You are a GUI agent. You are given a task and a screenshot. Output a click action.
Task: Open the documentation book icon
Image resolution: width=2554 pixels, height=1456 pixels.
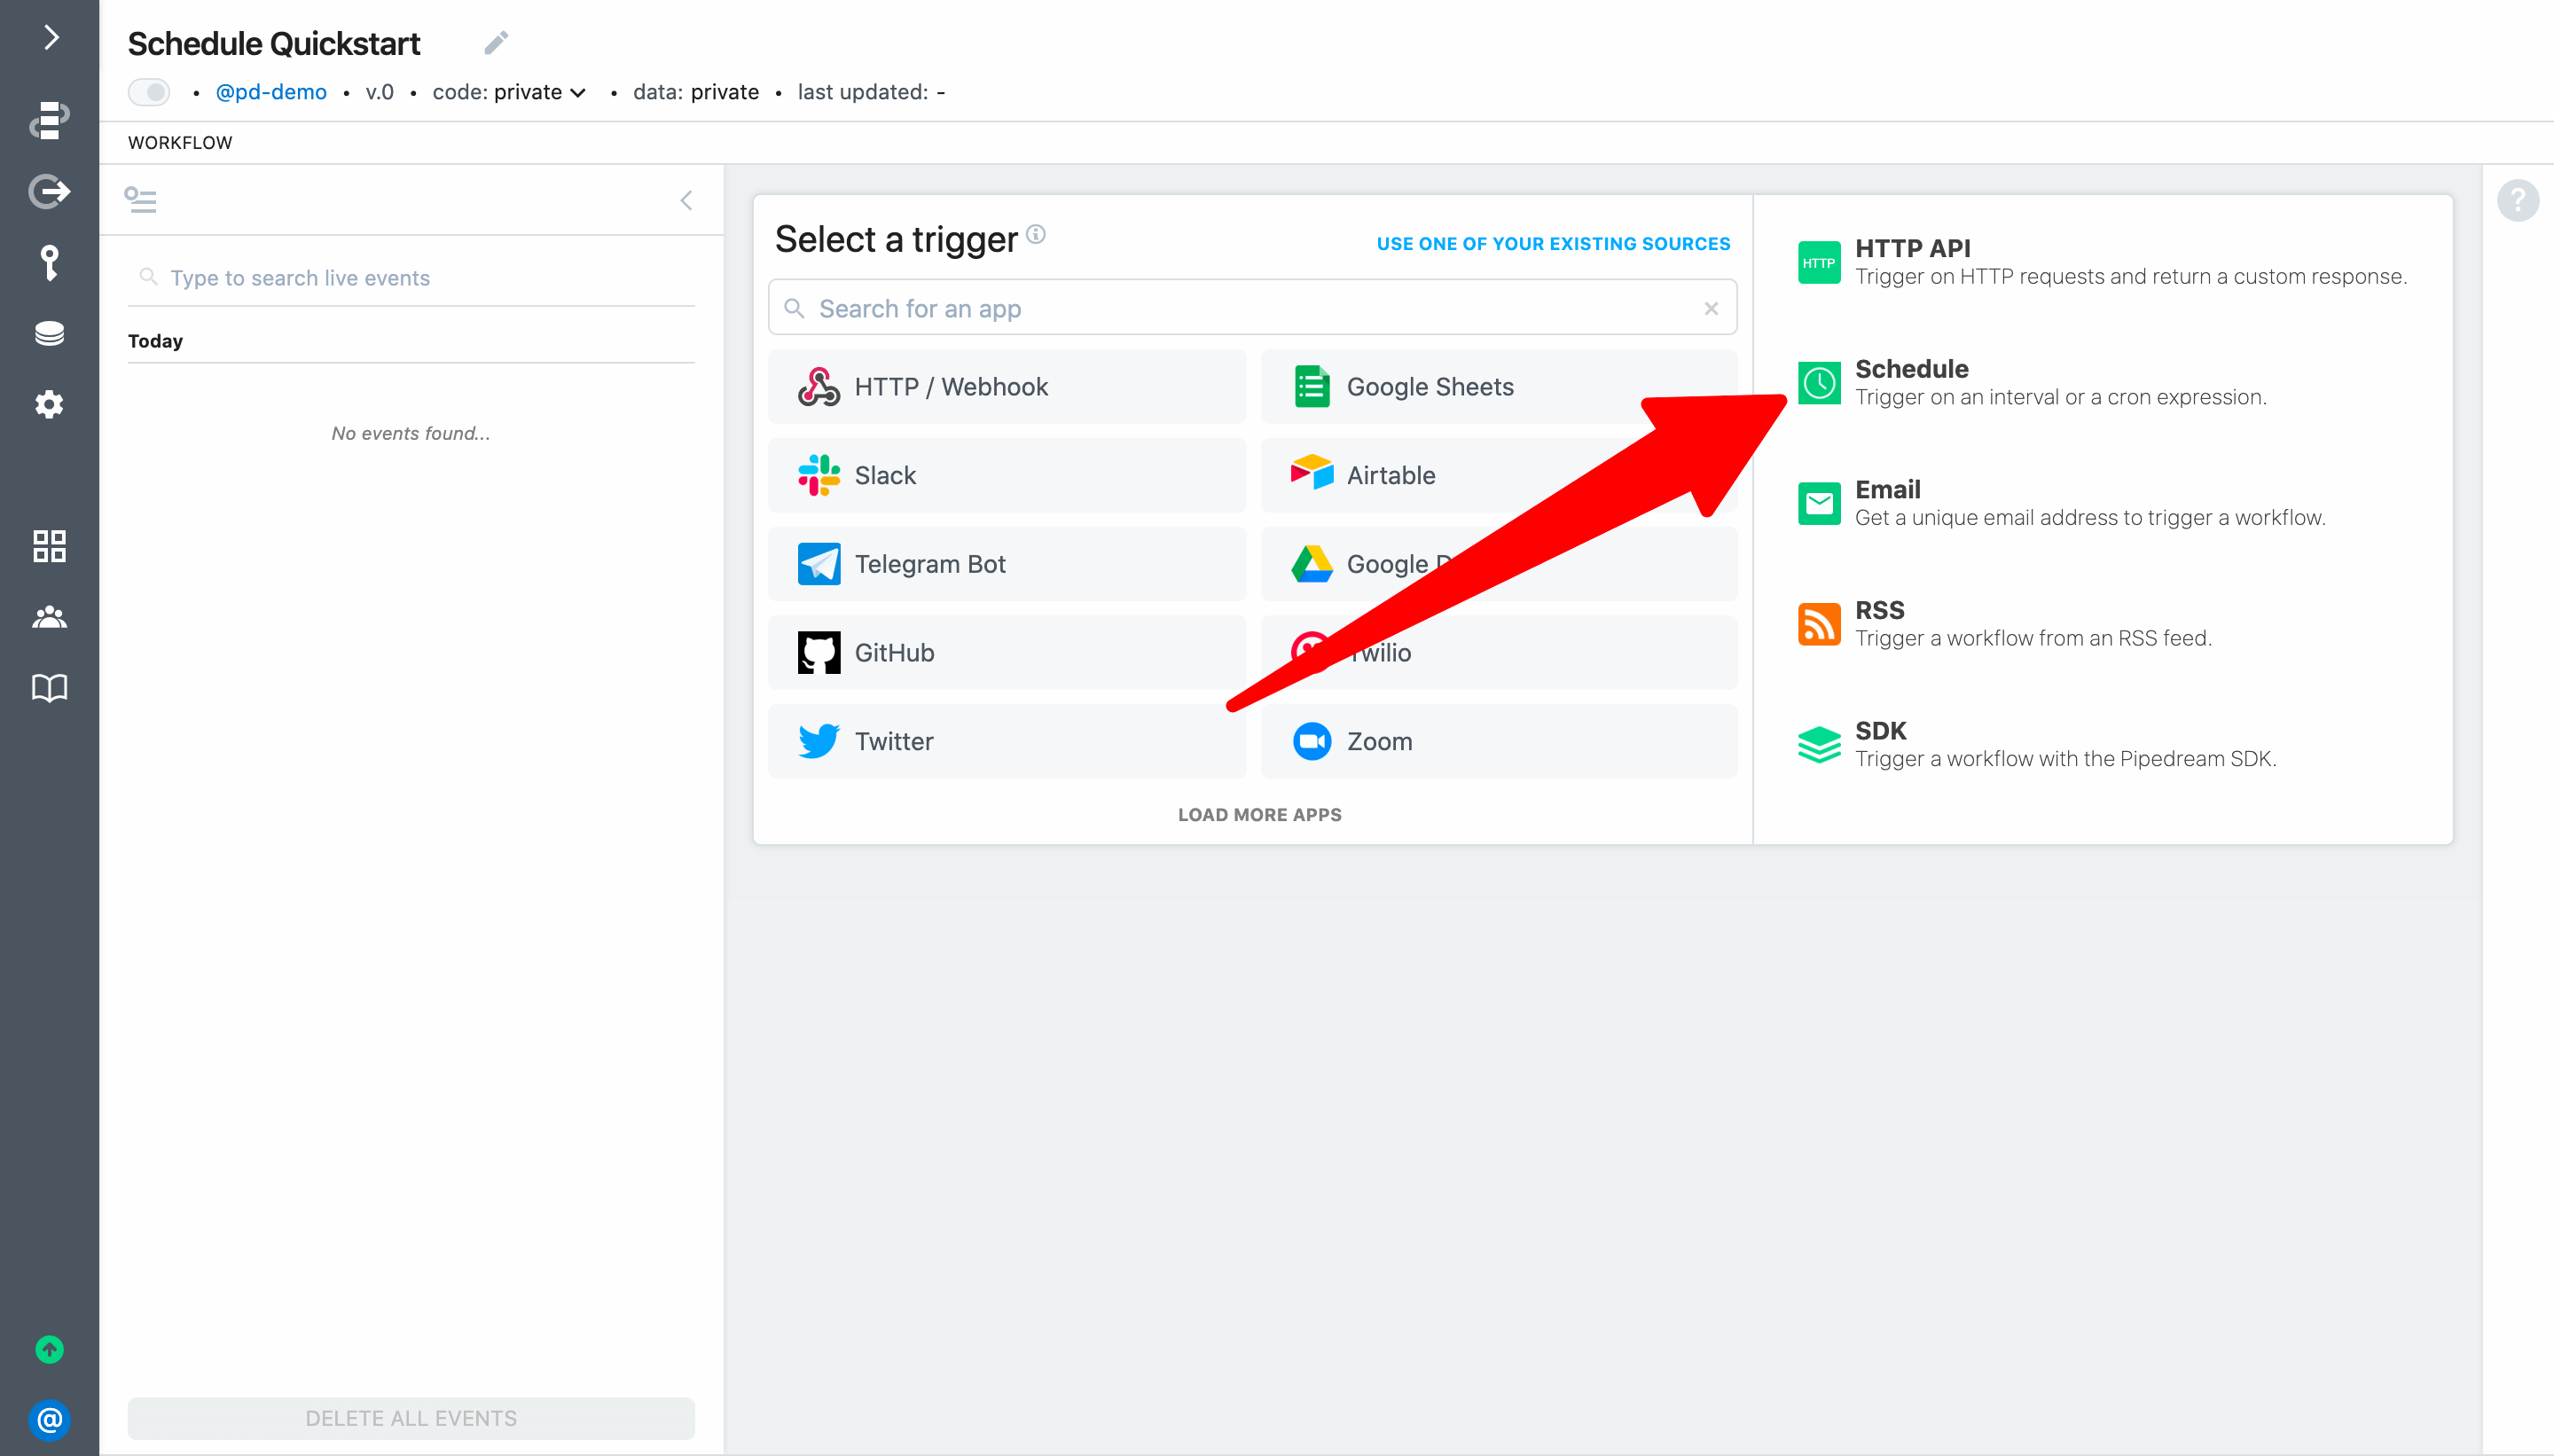(50, 687)
